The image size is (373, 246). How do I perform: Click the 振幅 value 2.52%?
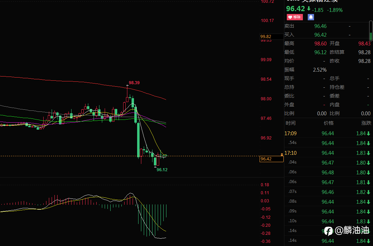pos(320,70)
